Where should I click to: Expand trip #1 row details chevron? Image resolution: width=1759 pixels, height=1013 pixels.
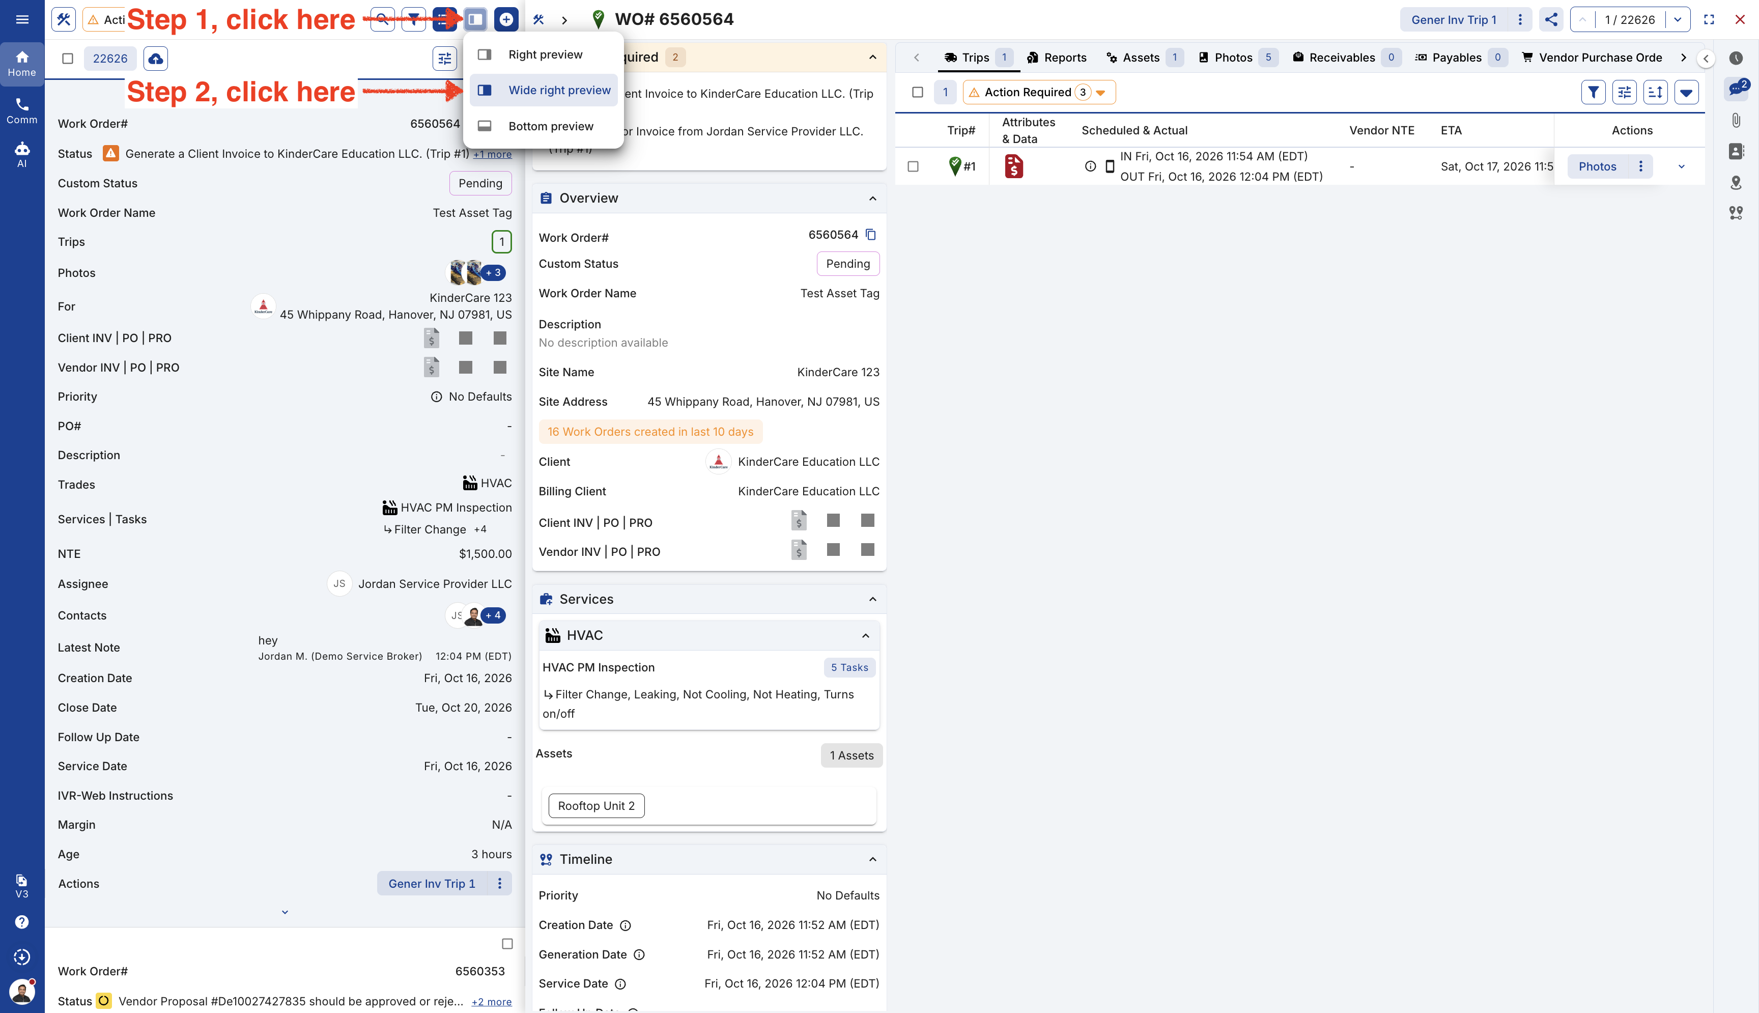click(x=1682, y=166)
